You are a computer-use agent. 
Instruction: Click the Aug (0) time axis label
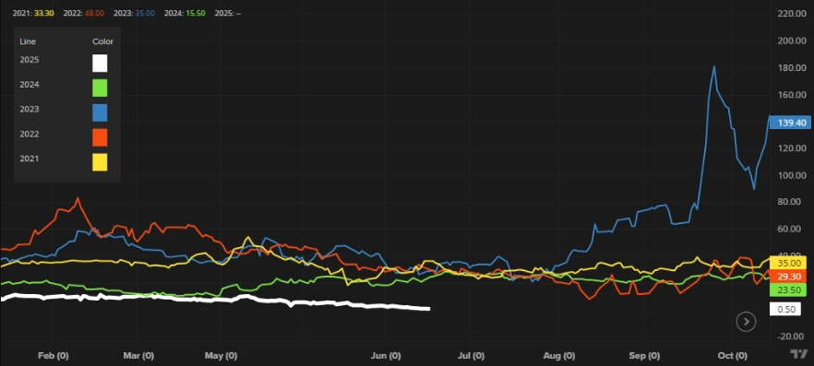tap(559, 356)
